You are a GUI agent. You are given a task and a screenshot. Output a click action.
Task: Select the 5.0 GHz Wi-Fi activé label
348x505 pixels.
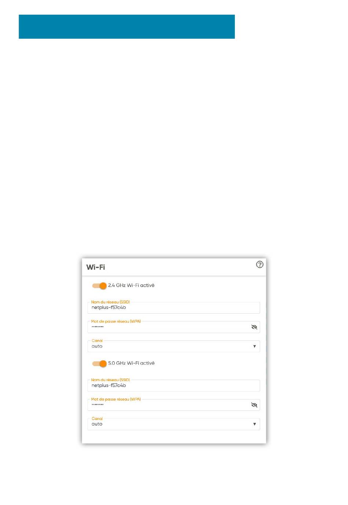point(131,363)
